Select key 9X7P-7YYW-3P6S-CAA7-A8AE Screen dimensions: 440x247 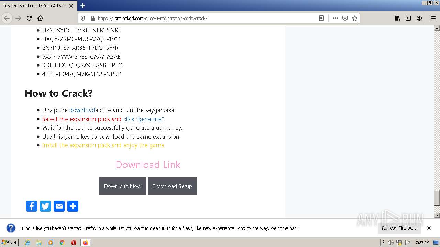point(81,57)
